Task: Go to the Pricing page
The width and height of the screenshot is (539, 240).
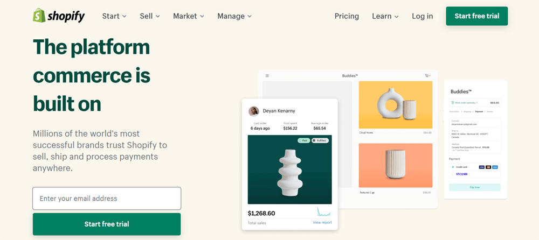Action: pyautogui.click(x=347, y=16)
